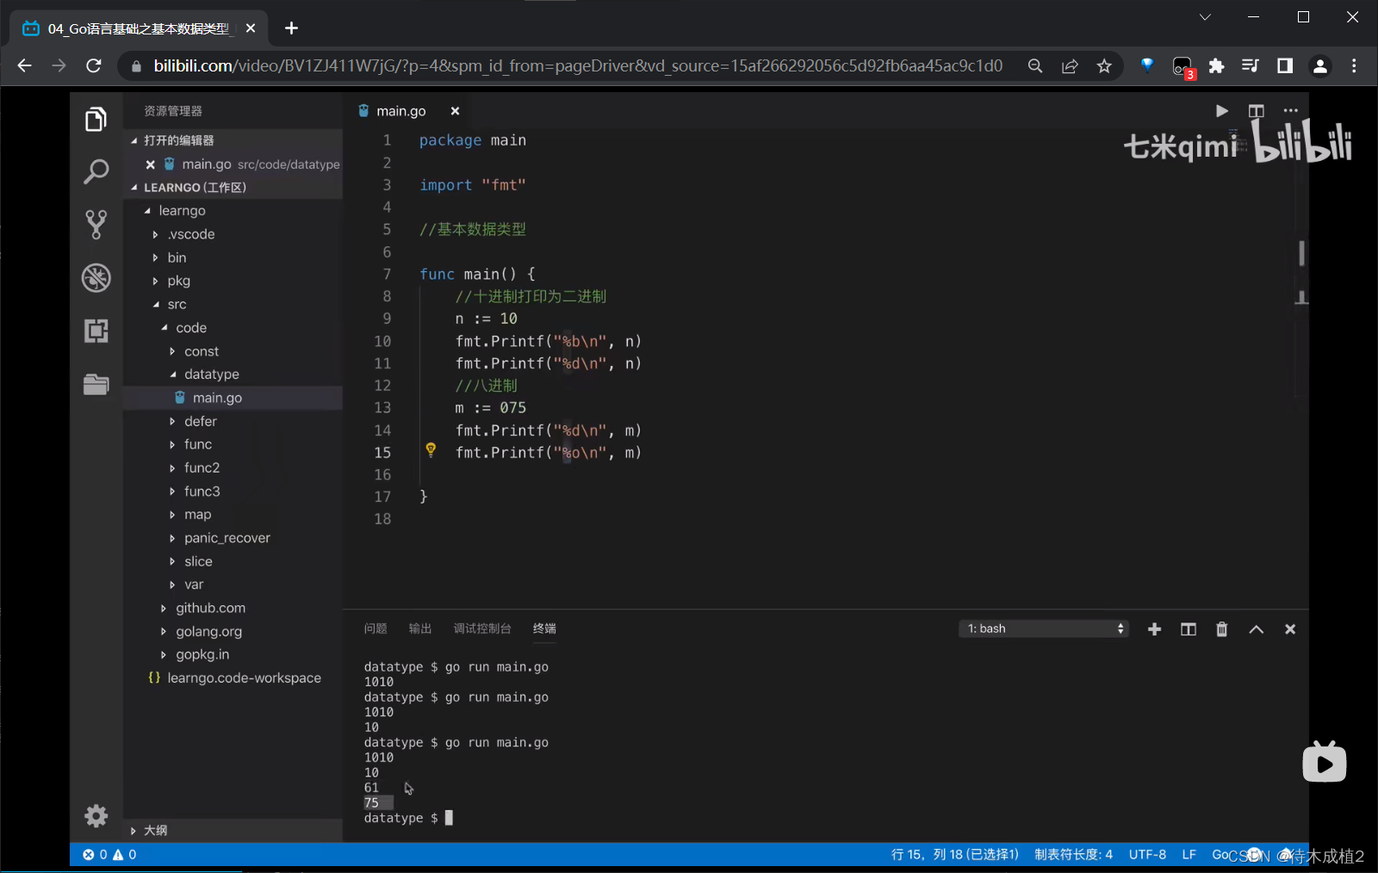Image resolution: width=1378 pixels, height=873 pixels.
Task: Click the errors and warnings status indicator
Action: 109,854
